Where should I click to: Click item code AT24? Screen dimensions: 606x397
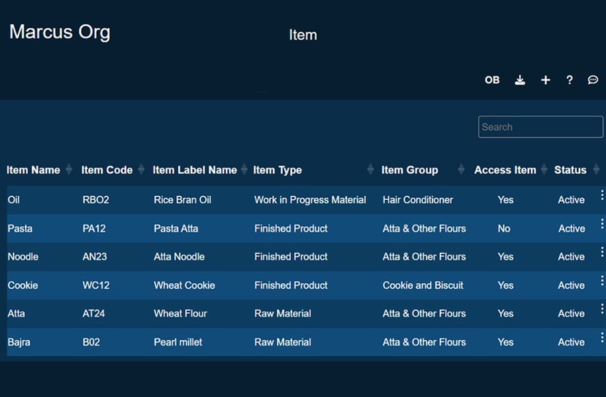click(93, 313)
